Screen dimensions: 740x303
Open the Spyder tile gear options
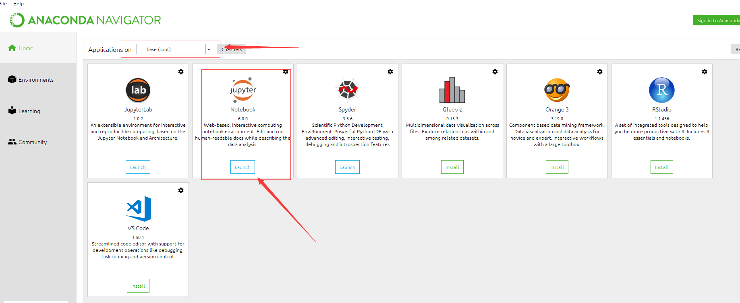(390, 72)
